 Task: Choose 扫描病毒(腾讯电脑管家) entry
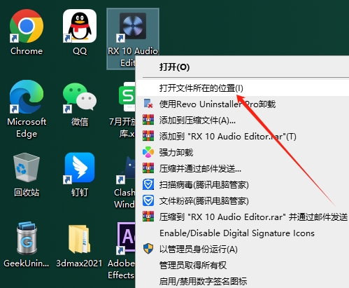tap(242, 185)
